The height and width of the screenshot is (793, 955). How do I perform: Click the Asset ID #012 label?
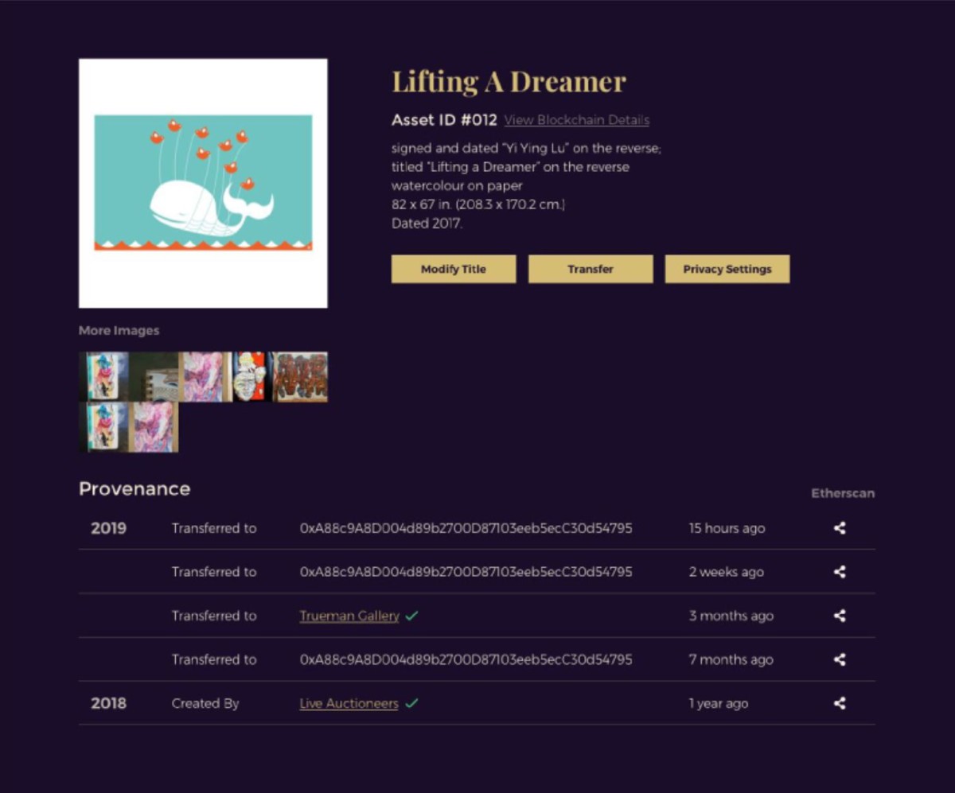(x=444, y=120)
